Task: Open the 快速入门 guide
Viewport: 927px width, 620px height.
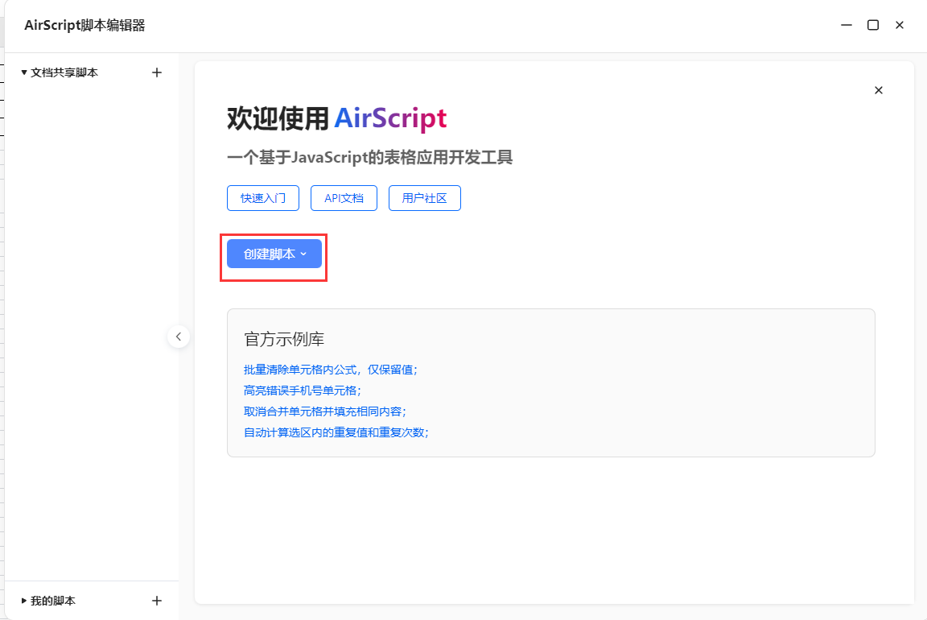Action: [x=263, y=198]
